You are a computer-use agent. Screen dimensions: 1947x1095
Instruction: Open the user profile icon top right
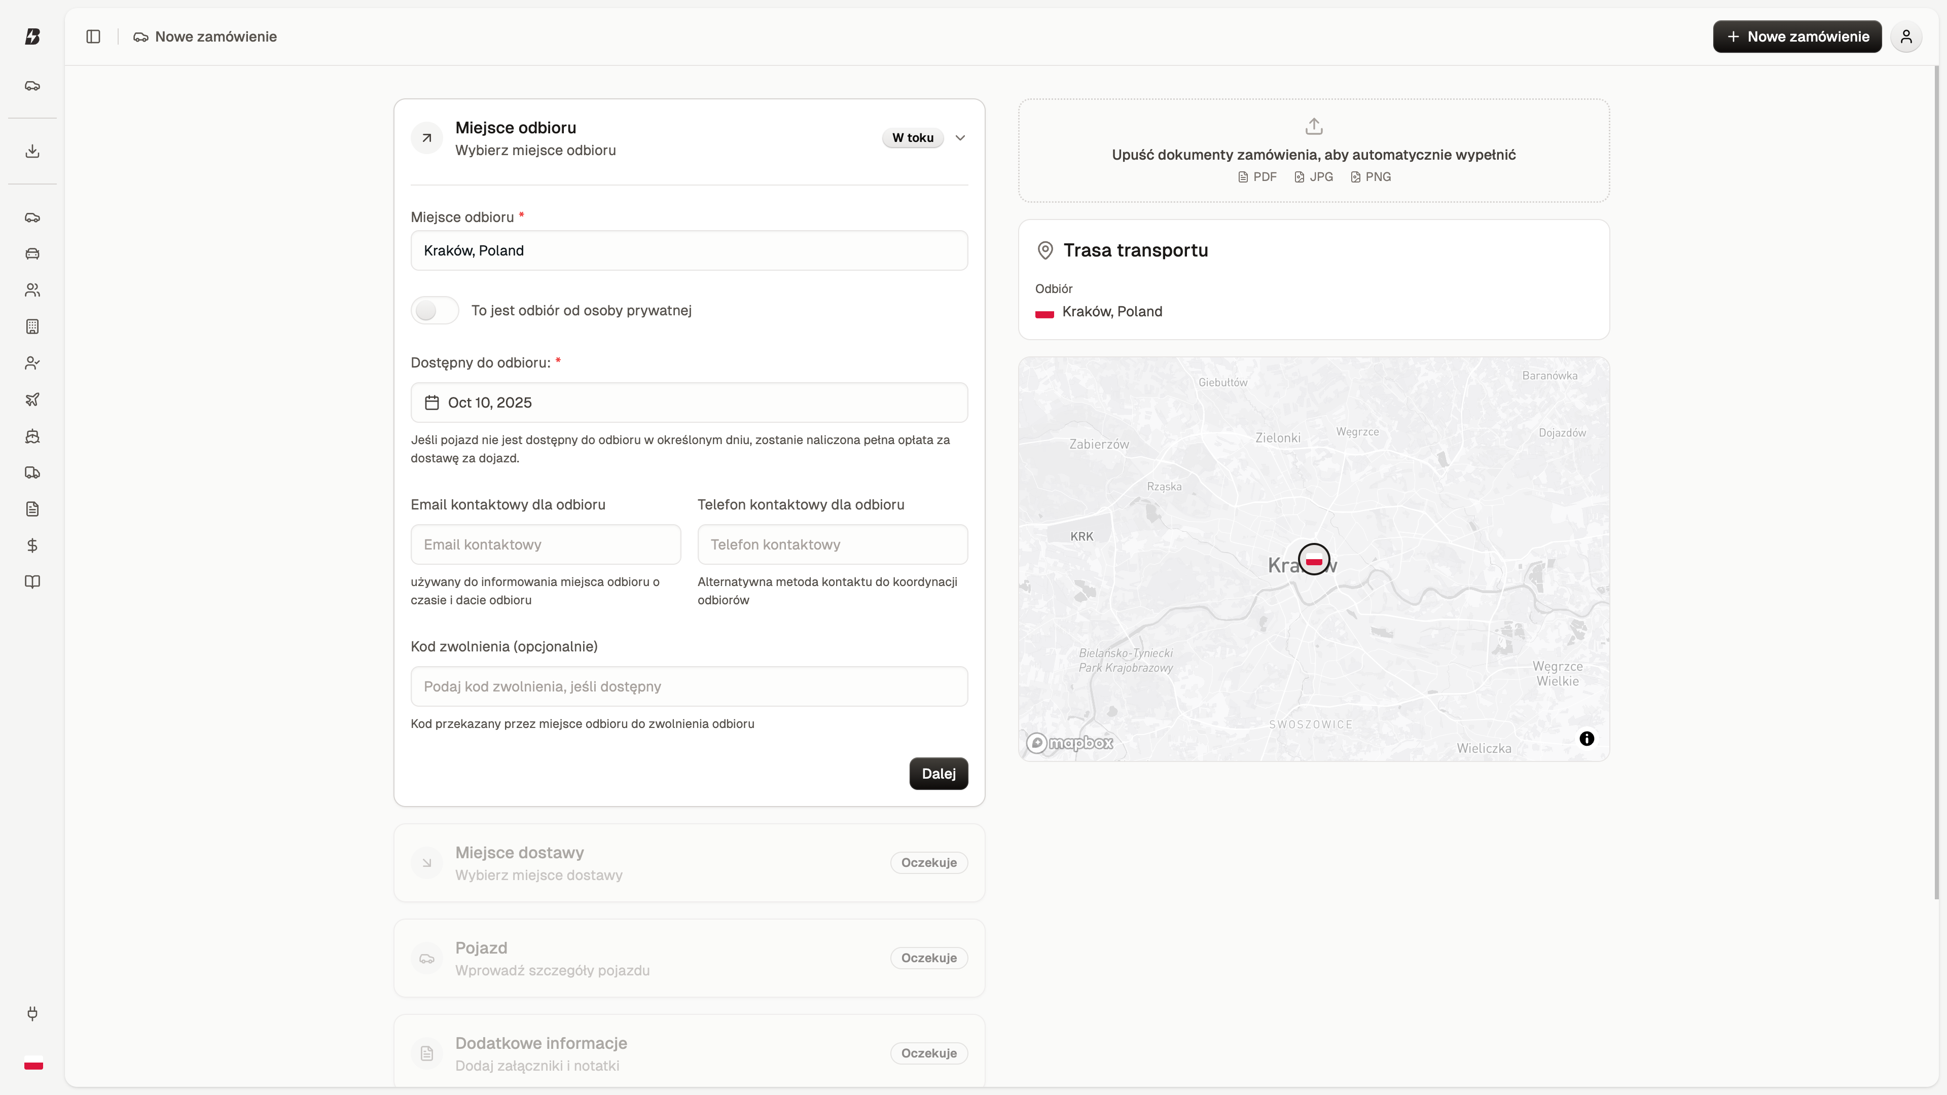1906,36
